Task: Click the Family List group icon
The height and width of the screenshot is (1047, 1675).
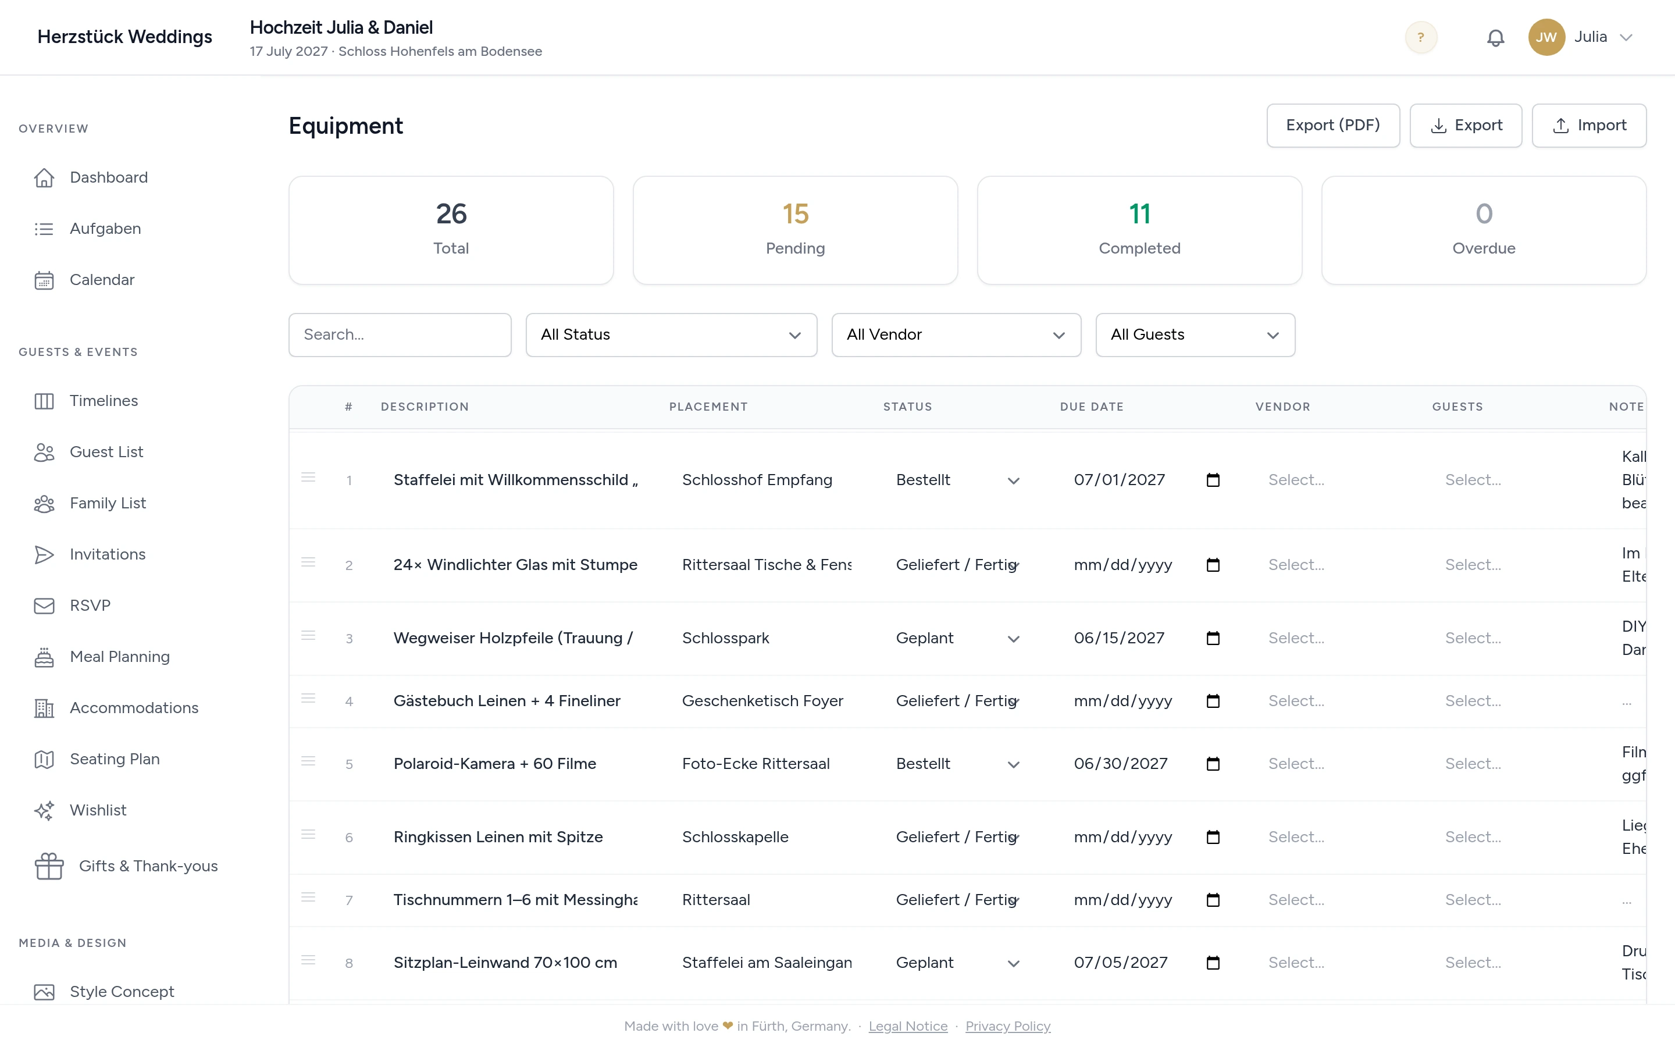Action: 44,503
